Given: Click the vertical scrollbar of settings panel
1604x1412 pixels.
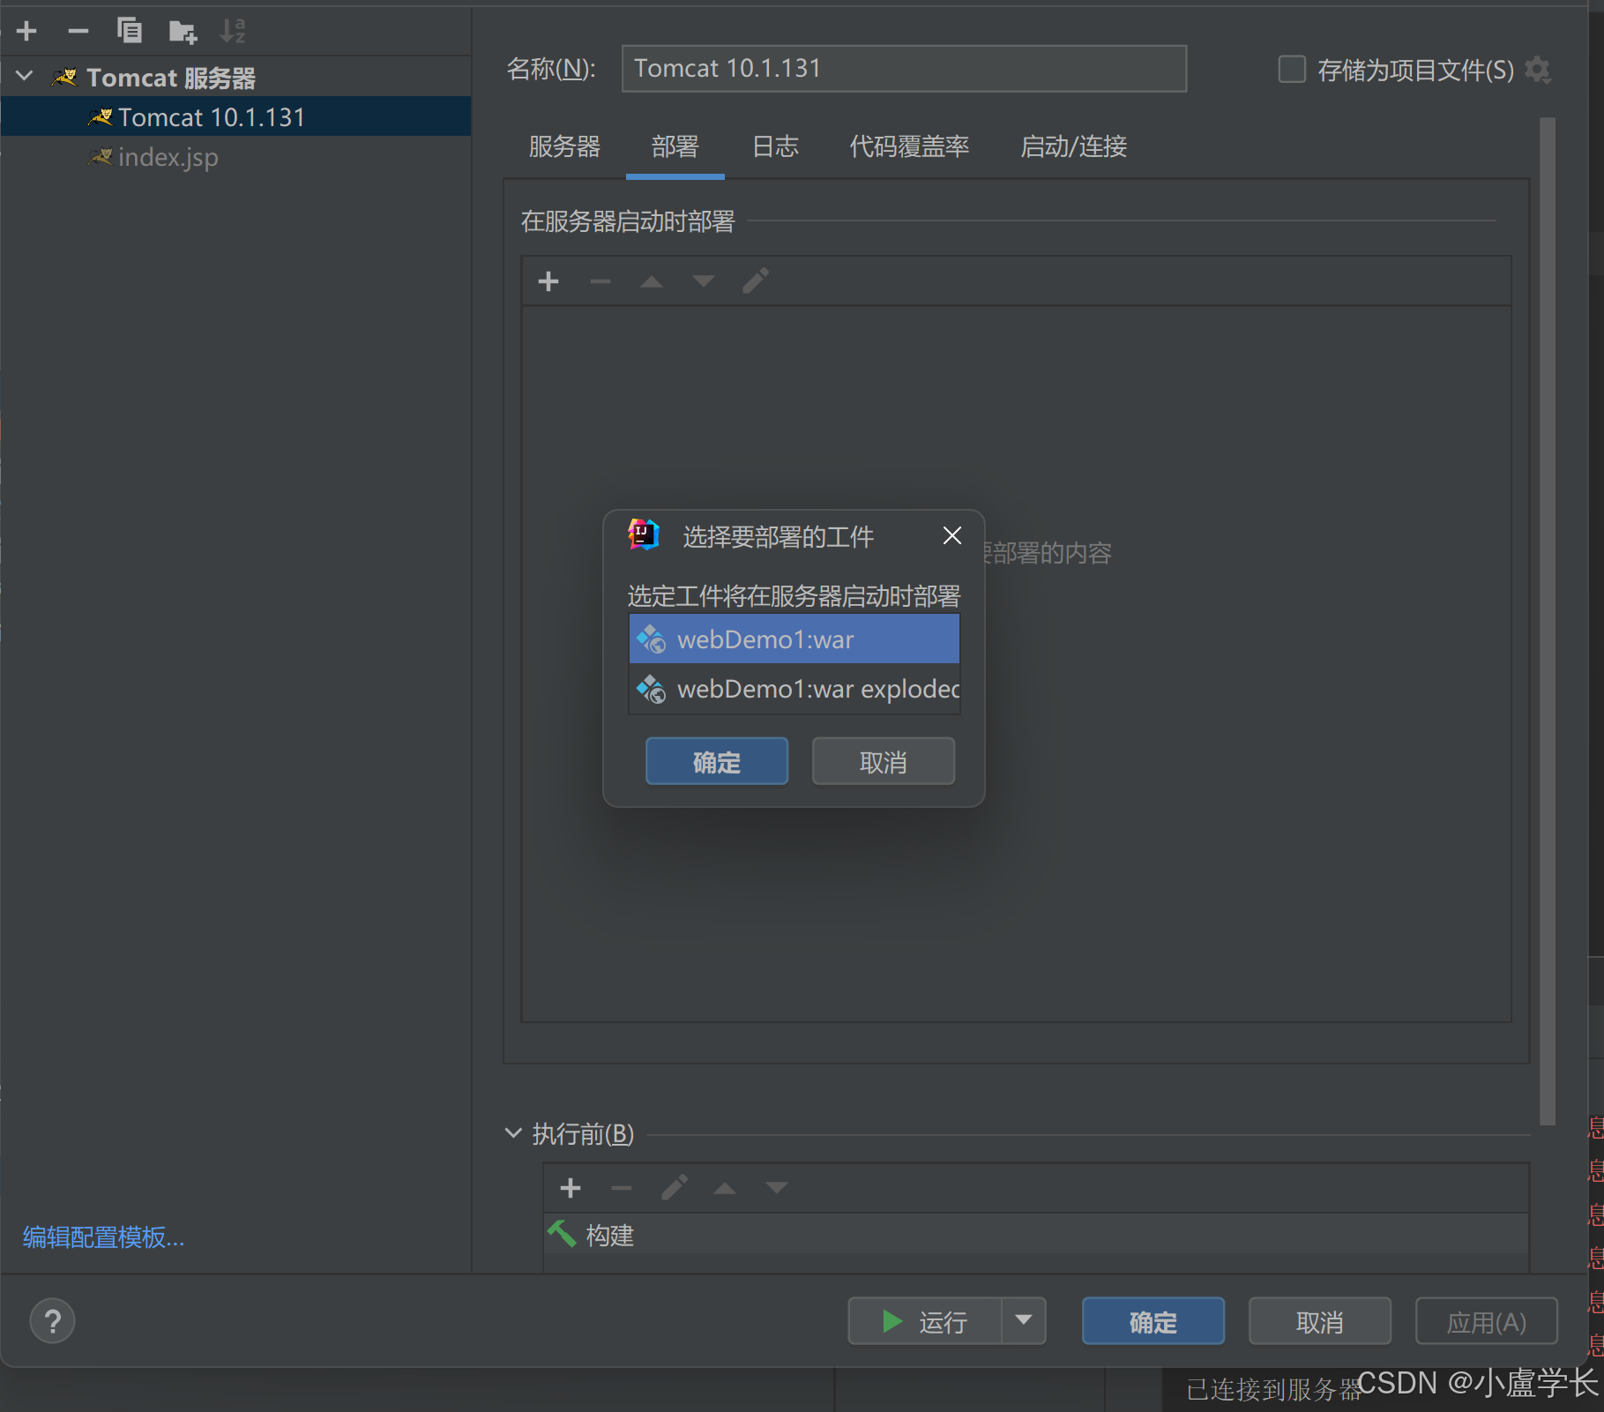Looking at the screenshot, I should (1548, 621).
